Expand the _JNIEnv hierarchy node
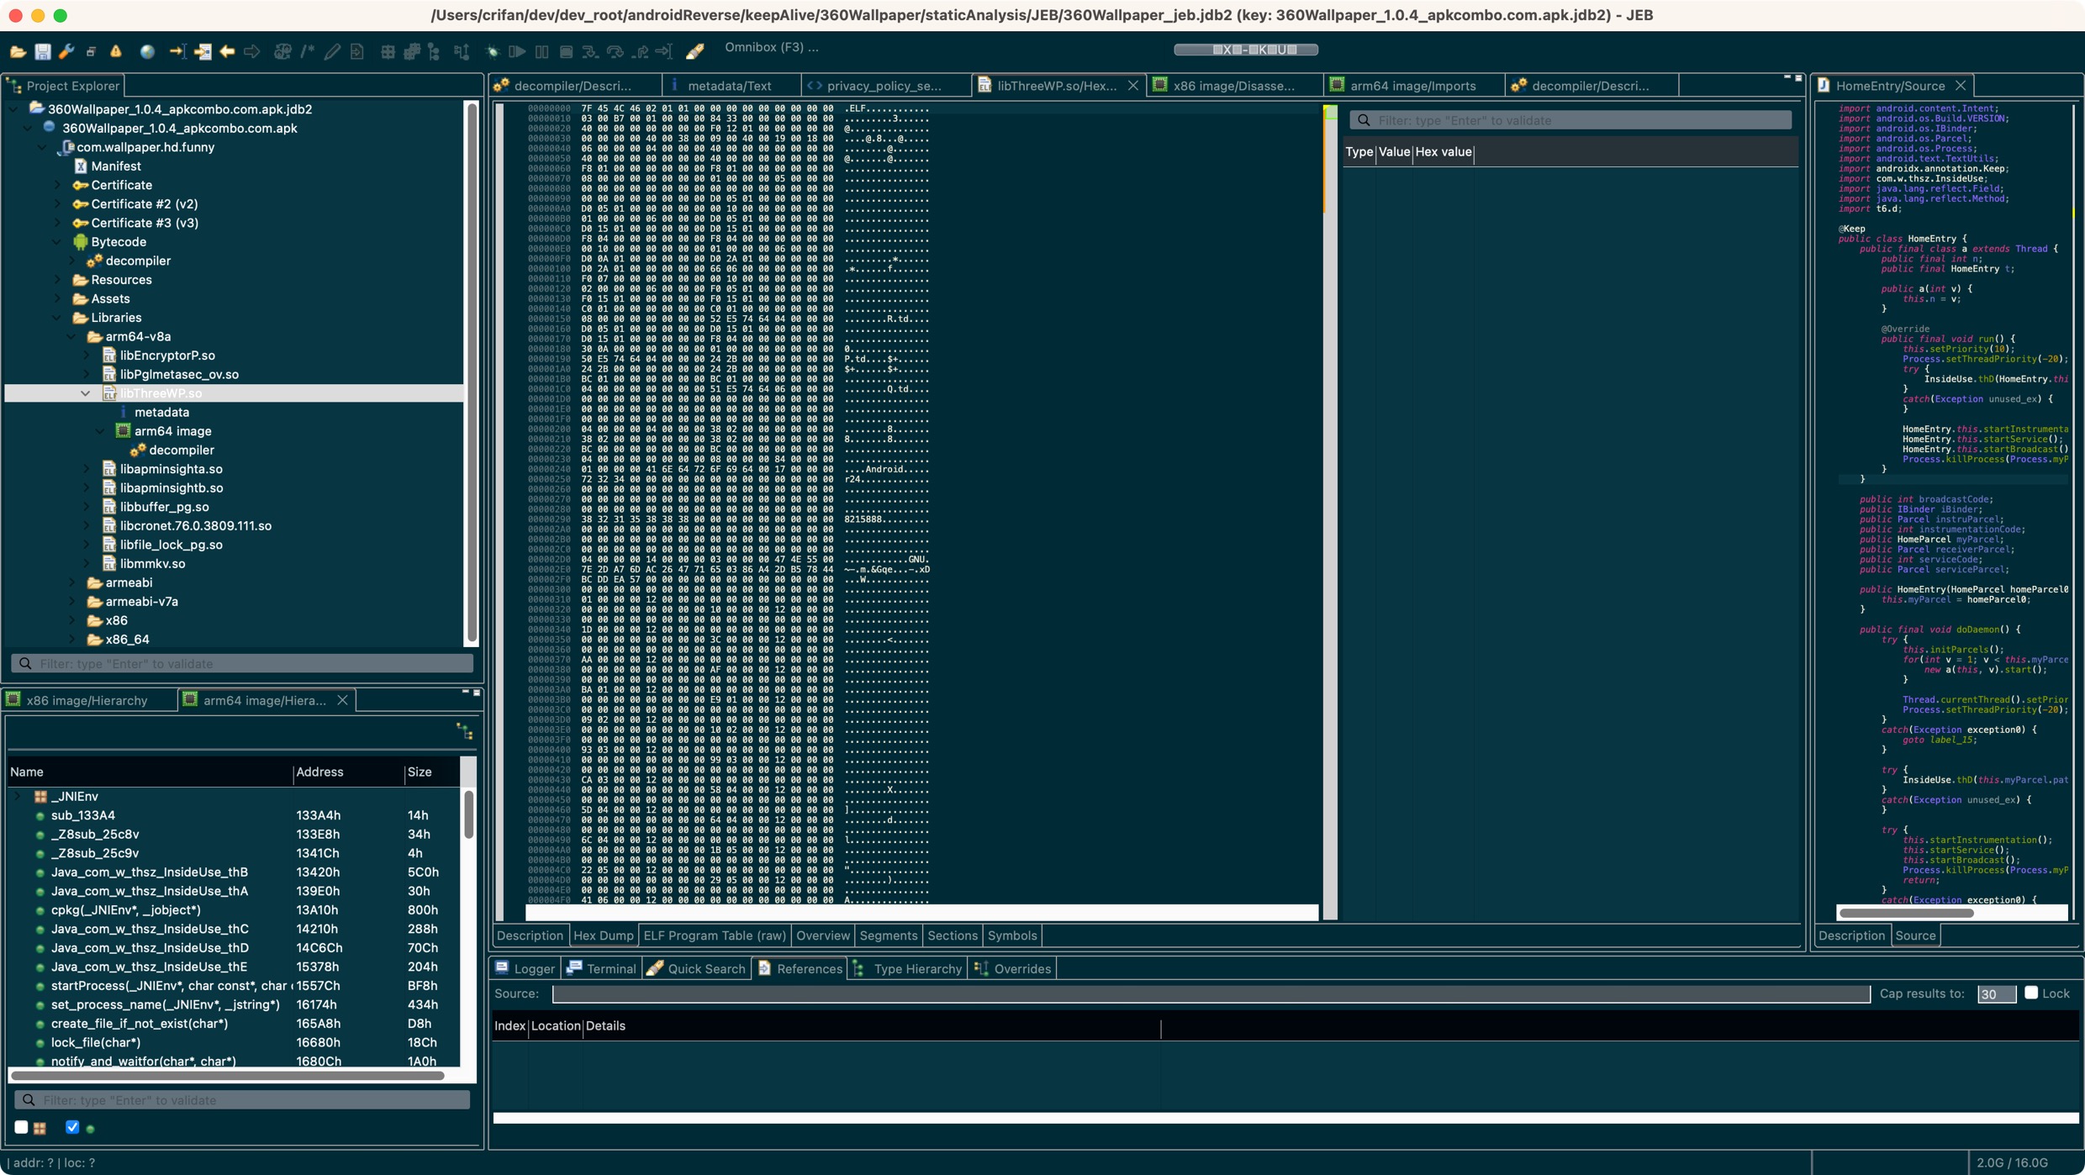 [18, 796]
